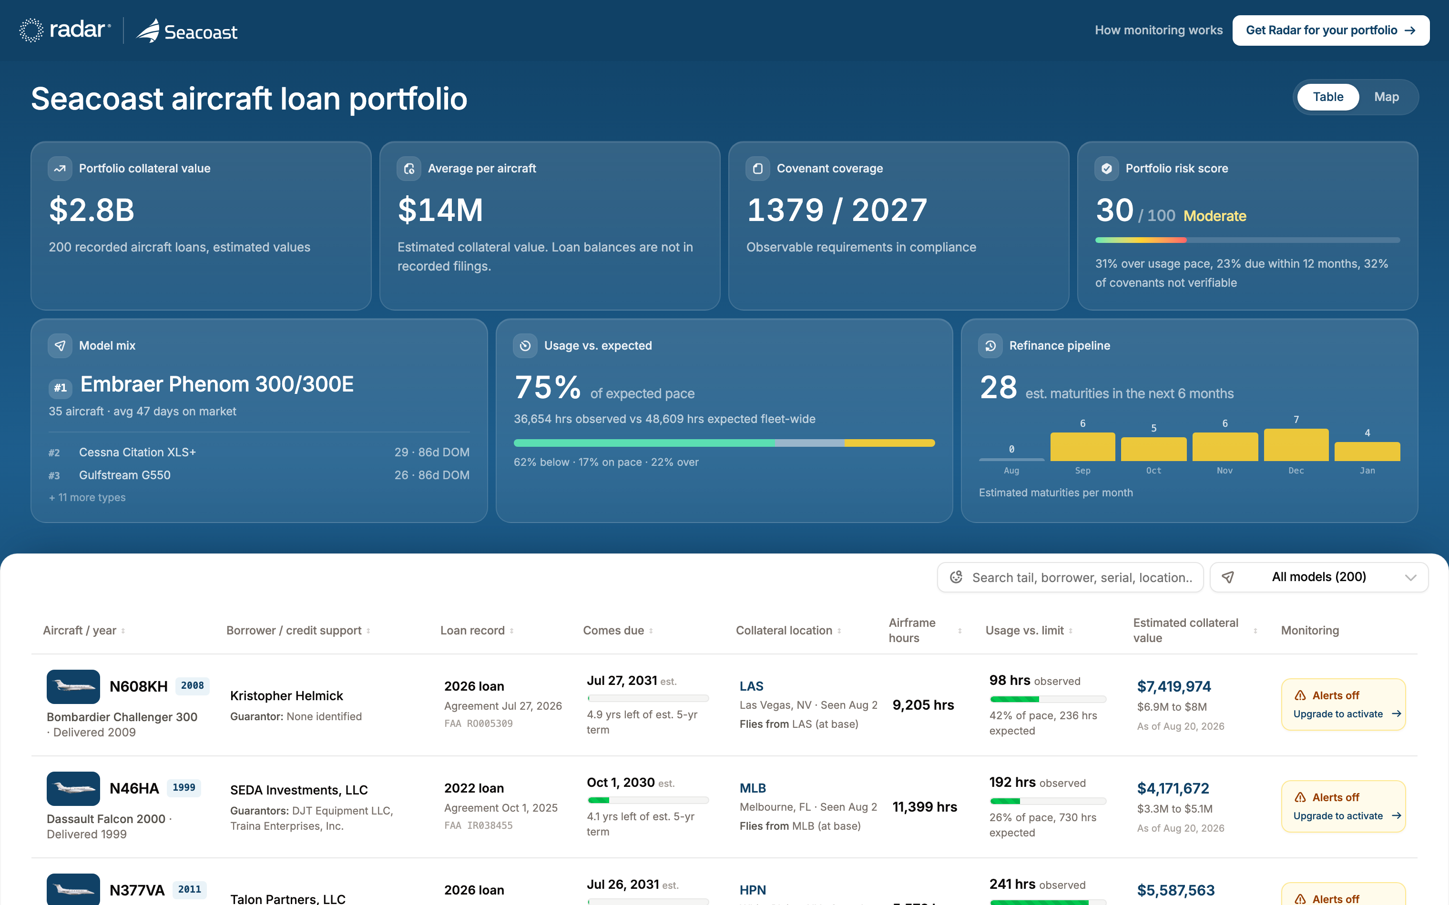Screen dimensions: 1449x905
Task: Click borrower SEDA Investments, LLC
Action: tap(299, 790)
